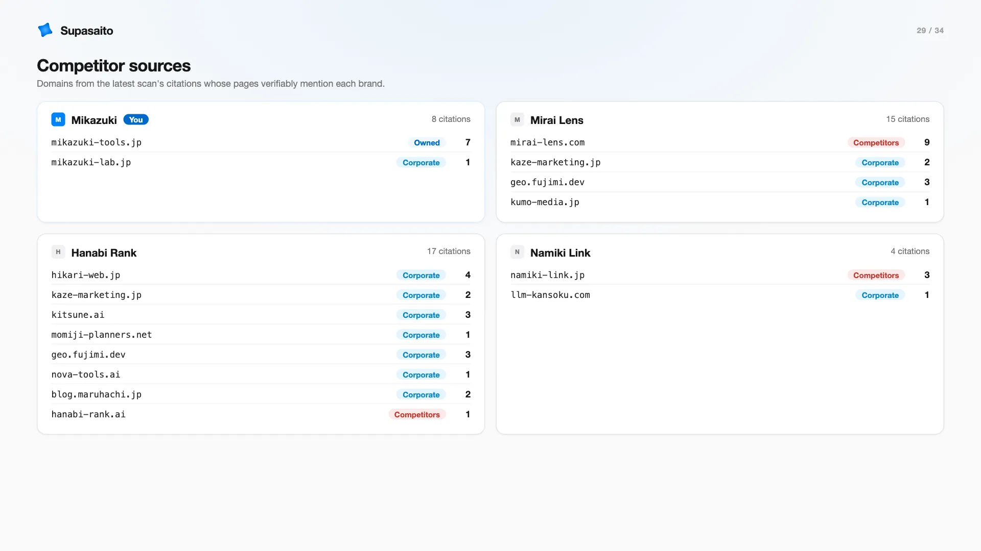
Task: Click the Competitors tag on namiki-link.jp
Action: point(876,275)
